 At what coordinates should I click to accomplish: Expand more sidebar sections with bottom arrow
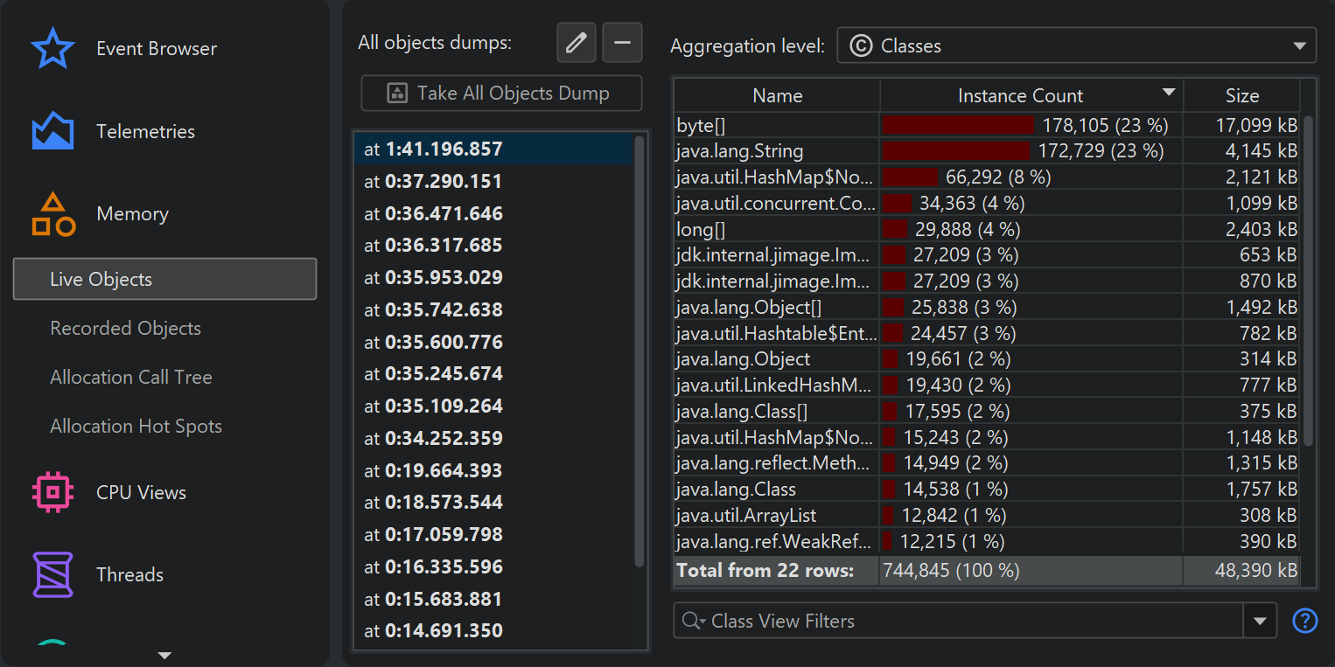[x=164, y=655]
